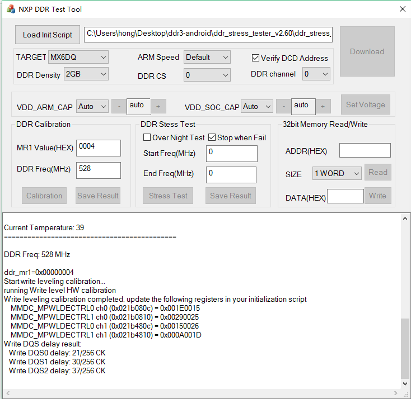Open the DDR channel dropdown
Viewport: 411px width, 399px height.
[316, 74]
